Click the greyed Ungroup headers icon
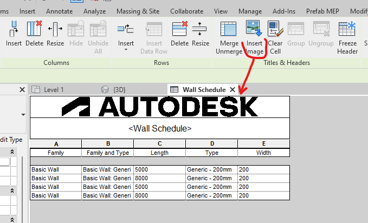The image size is (368, 223). pyautogui.click(x=321, y=29)
